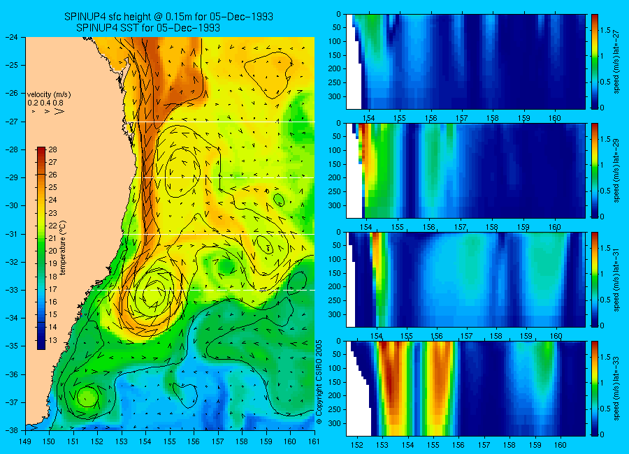The width and height of the screenshot is (629, 454).
Task: Select the rotated 'temperature (°C)' label
Action: [x=63, y=247]
